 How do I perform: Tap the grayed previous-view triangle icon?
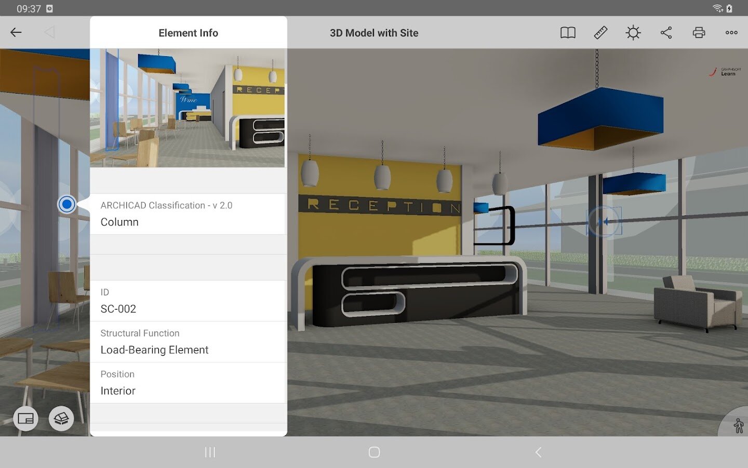(49, 32)
